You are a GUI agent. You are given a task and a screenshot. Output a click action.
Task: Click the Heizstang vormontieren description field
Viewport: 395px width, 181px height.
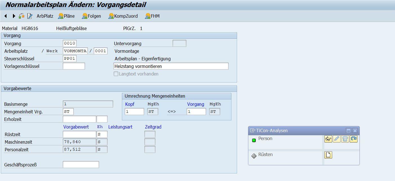click(x=171, y=66)
